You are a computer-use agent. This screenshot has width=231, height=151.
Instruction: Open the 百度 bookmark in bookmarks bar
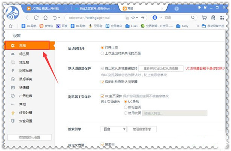click(62, 26)
